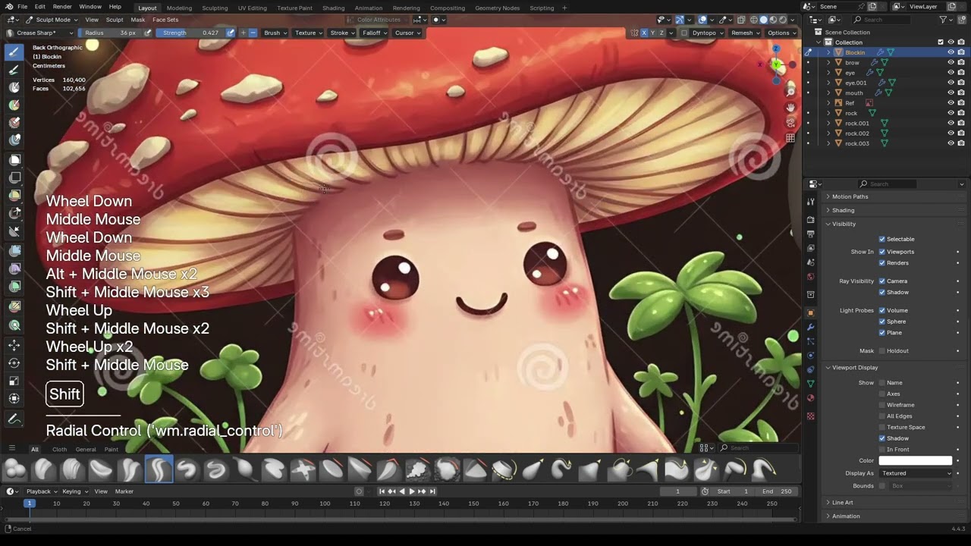This screenshot has height=546, width=971.
Task: Open the Display As Textured dropdown
Action: [x=916, y=473]
